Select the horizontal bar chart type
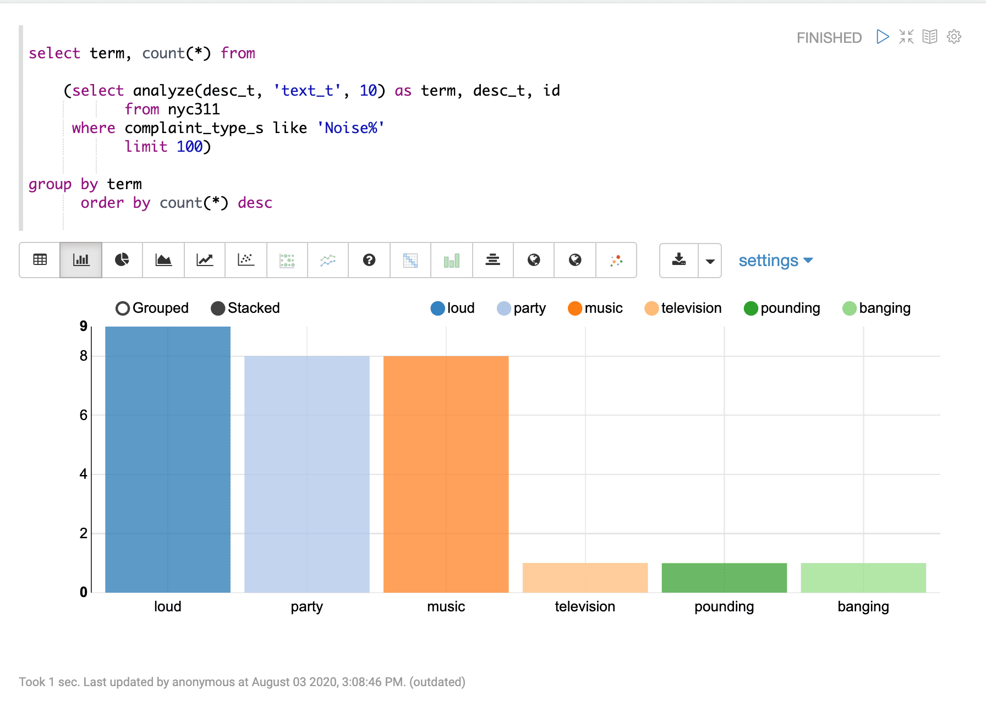The width and height of the screenshot is (986, 707). [x=492, y=261]
